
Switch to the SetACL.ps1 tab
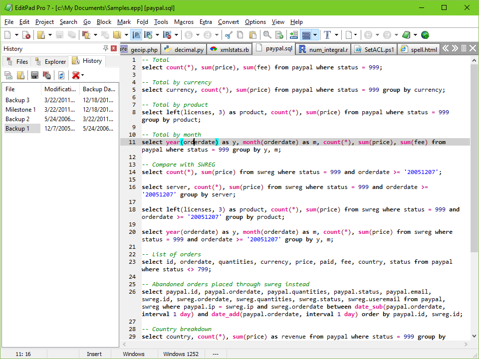(374, 49)
